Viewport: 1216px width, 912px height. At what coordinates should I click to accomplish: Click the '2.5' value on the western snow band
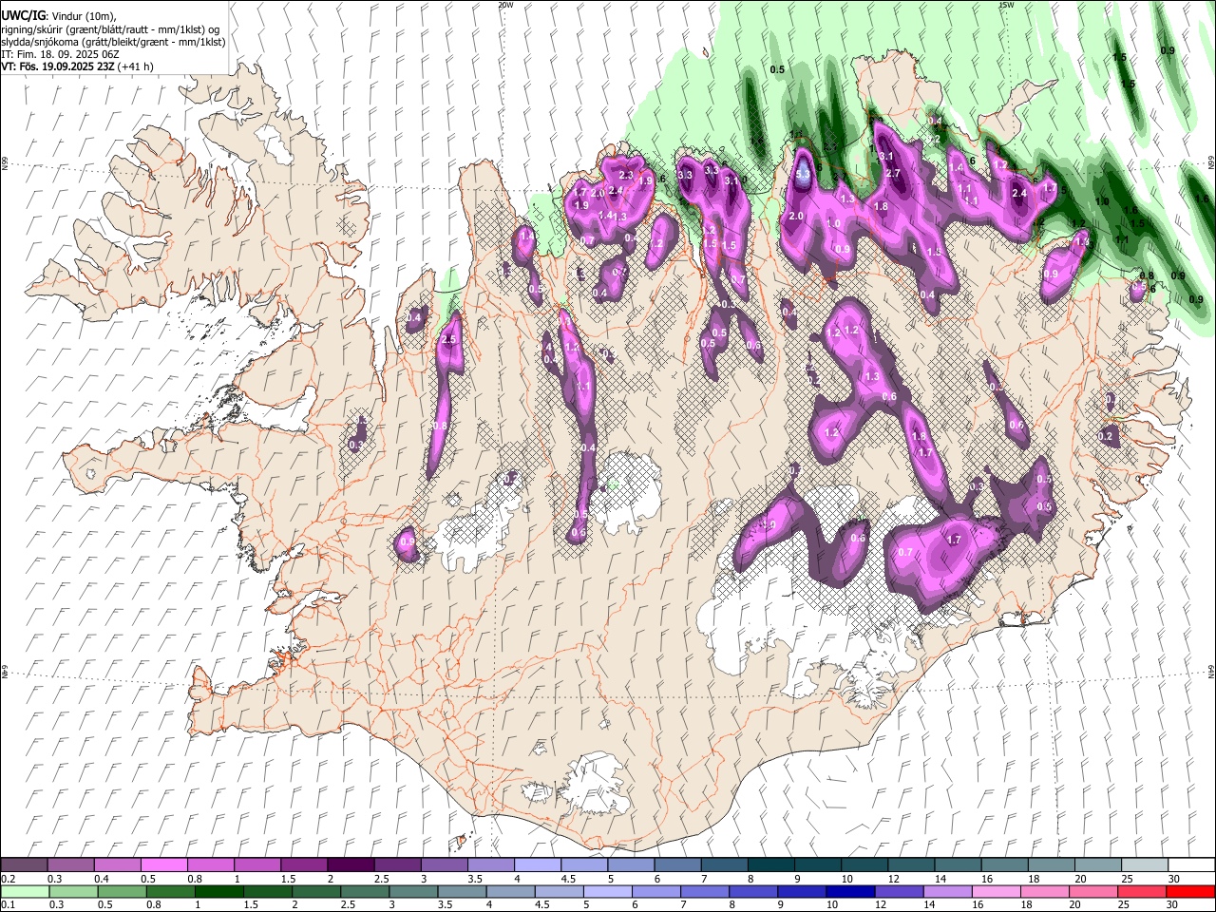pyautogui.click(x=449, y=339)
